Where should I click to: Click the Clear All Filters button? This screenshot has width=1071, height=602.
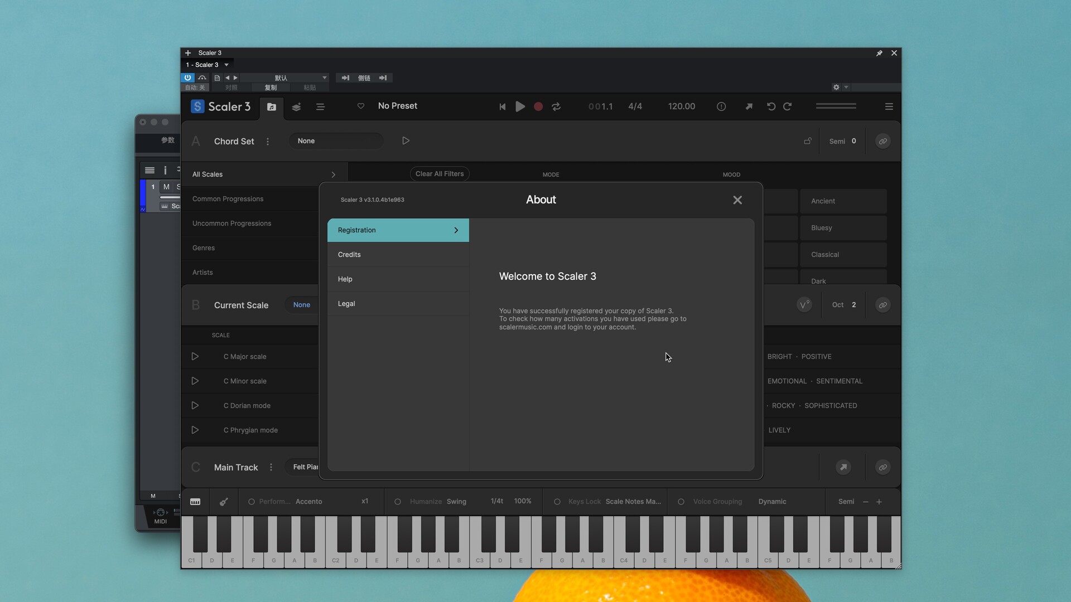tap(440, 174)
